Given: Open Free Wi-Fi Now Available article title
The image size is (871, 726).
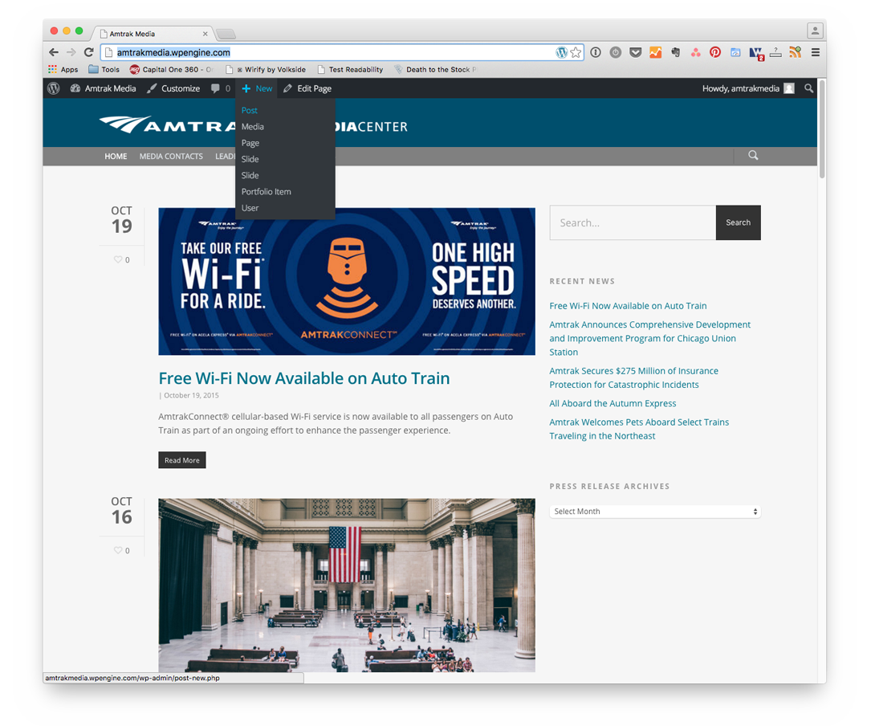Looking at the screenshot, I should (x=303, y=378).
